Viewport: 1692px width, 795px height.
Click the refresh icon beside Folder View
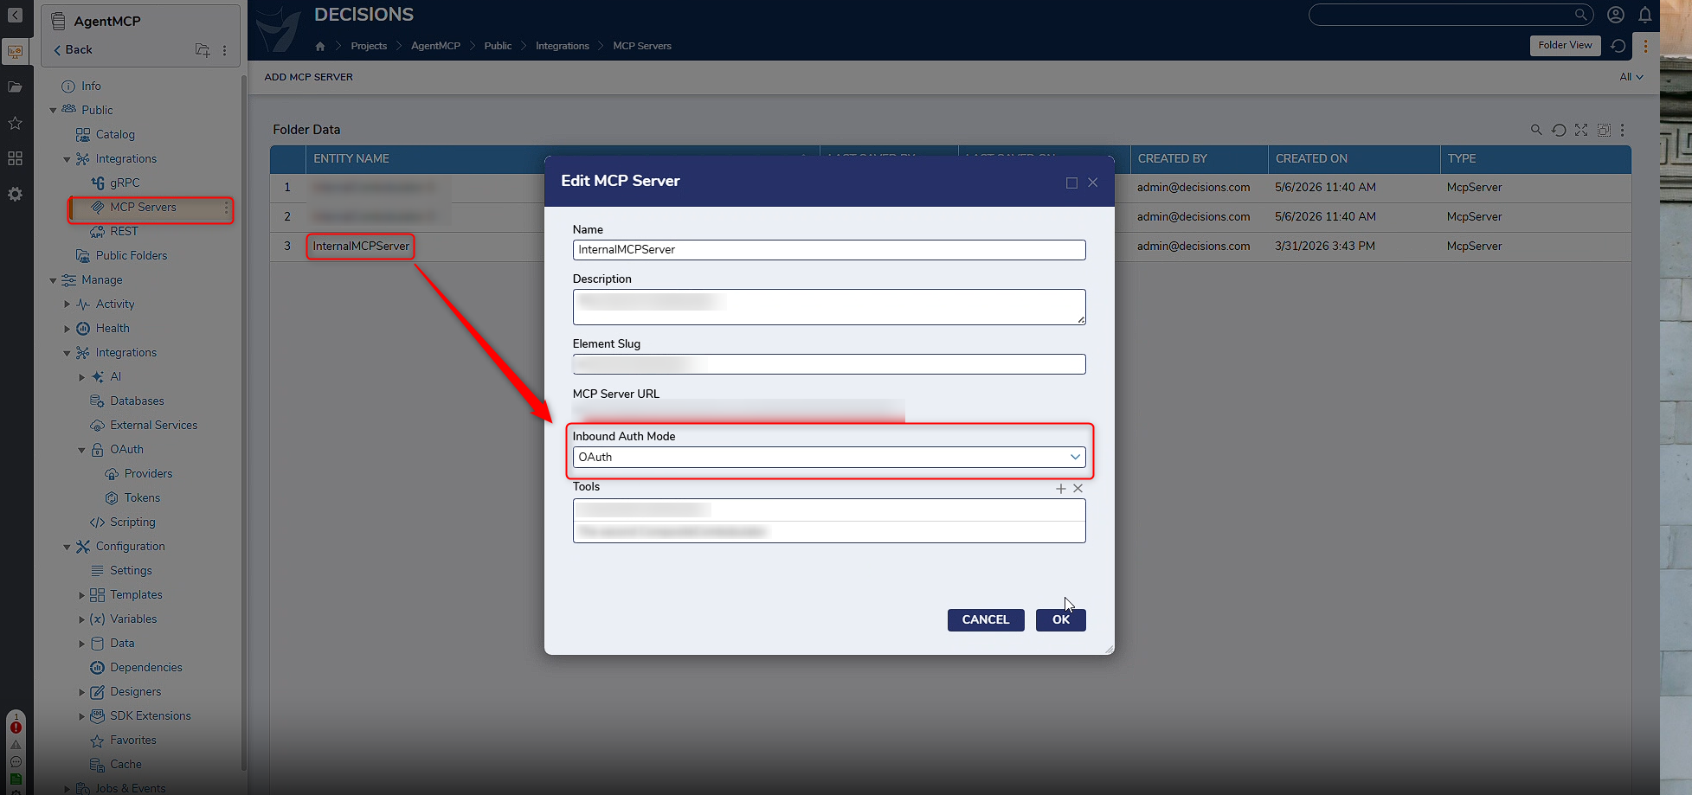click(1618, 46)
